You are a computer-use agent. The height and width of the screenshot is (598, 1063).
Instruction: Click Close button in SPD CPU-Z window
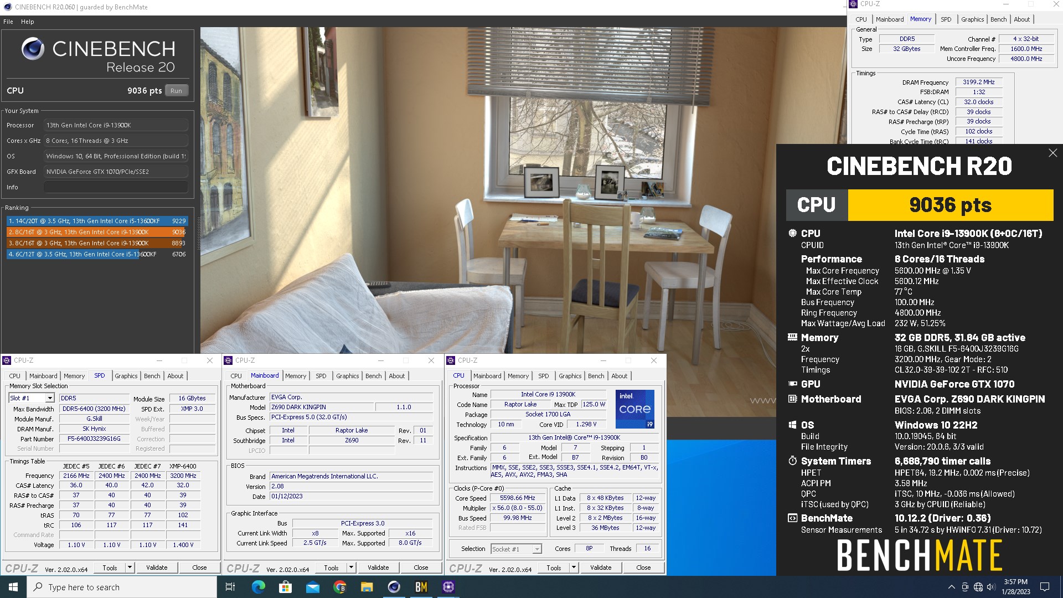[199, 568]
